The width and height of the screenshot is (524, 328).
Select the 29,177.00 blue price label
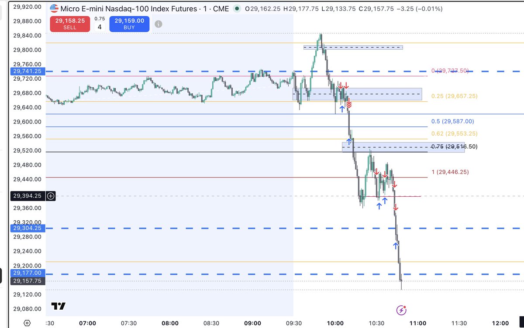[27, 274]
